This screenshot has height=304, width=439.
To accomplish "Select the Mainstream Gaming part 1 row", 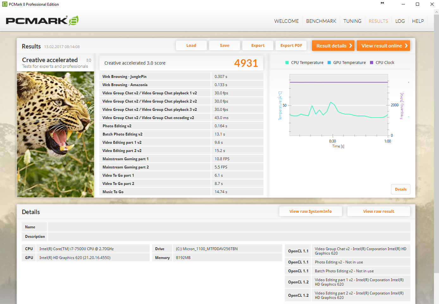I will (181, 159).
